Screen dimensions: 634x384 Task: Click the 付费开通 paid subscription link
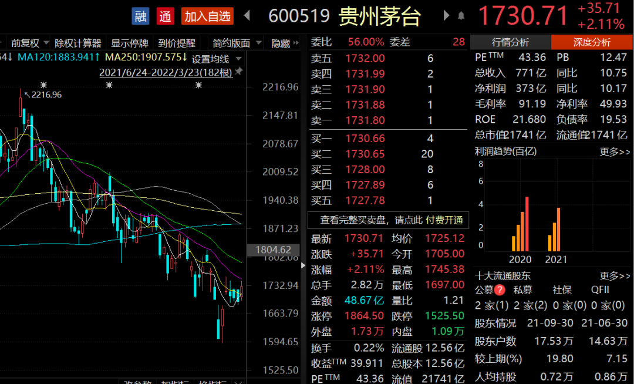coord(444,220)
